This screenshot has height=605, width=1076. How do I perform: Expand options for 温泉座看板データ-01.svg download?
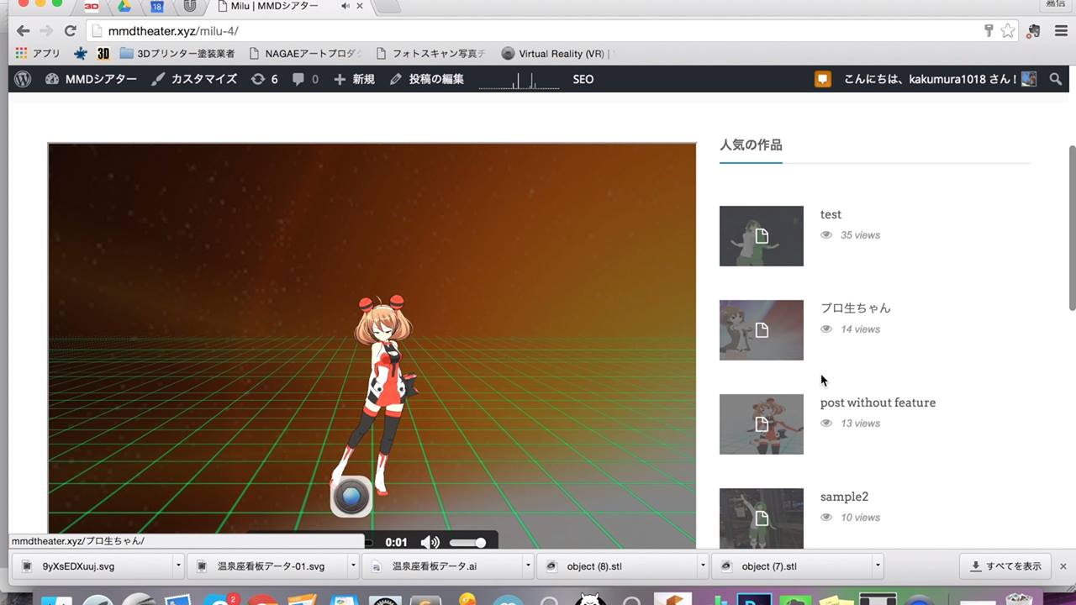[353, 566]
